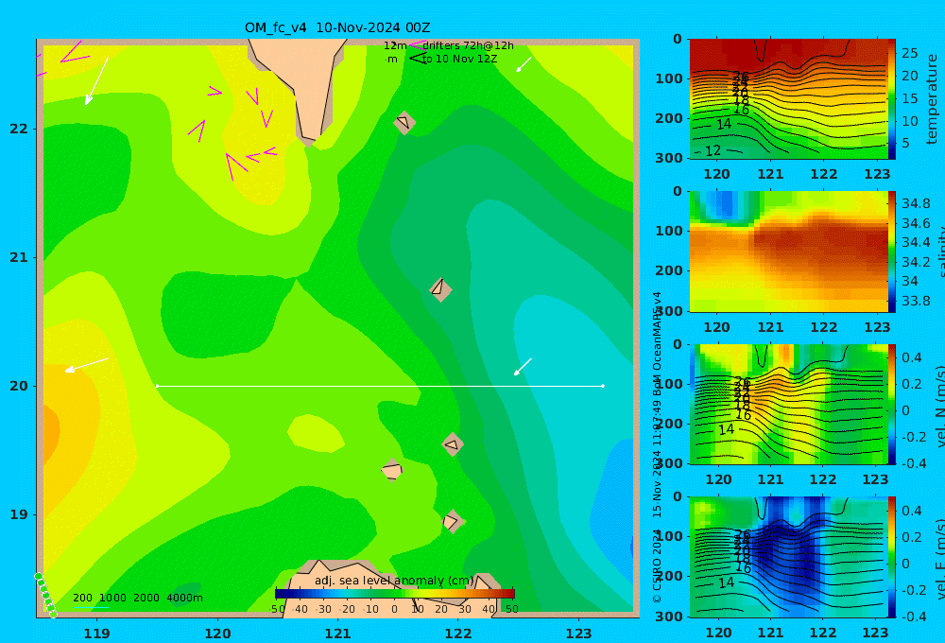Image resolution: width=945 pixels, height=643 pixels.
Task: Click the green dotted drifter track at bottom-left
Action: pyautogui.click(x=45, y=596)
